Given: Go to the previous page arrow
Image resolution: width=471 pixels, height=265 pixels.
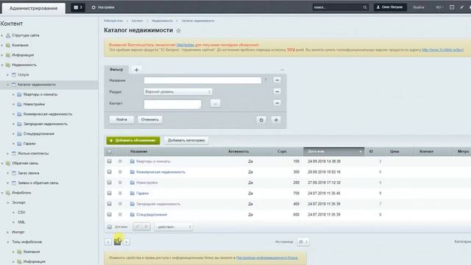Looking at the screenshot, I should point(108,242).
